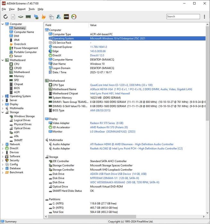210x224 pixels.
Task: Collapse the Storage tree node
Action: point(3,112)
